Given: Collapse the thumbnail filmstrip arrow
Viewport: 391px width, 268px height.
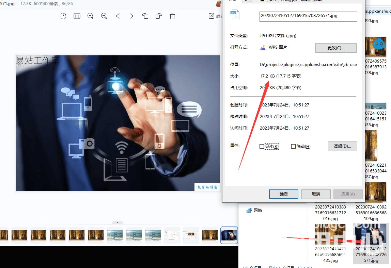Looking at the screenshot, I should tap(118, 222).
